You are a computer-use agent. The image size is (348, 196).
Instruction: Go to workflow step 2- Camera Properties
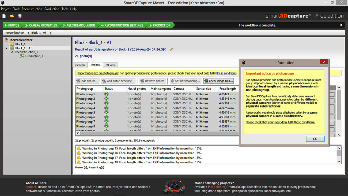[x=41, y=25]
